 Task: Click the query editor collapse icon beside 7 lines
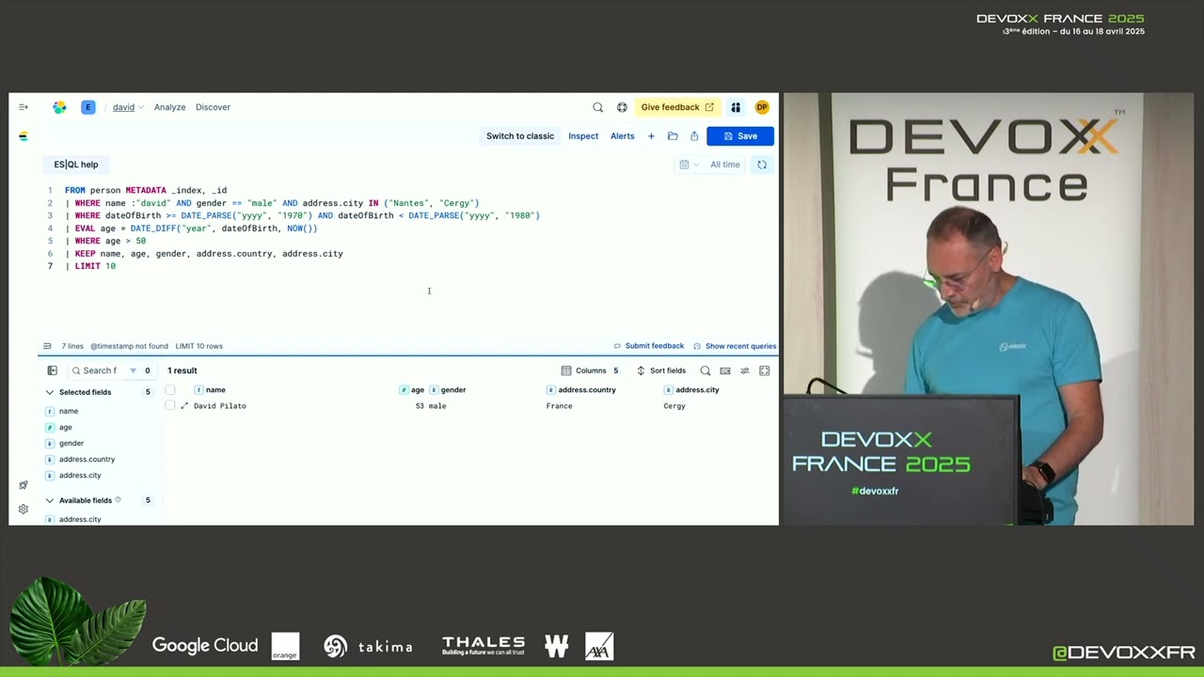click(x=47, y=346)
